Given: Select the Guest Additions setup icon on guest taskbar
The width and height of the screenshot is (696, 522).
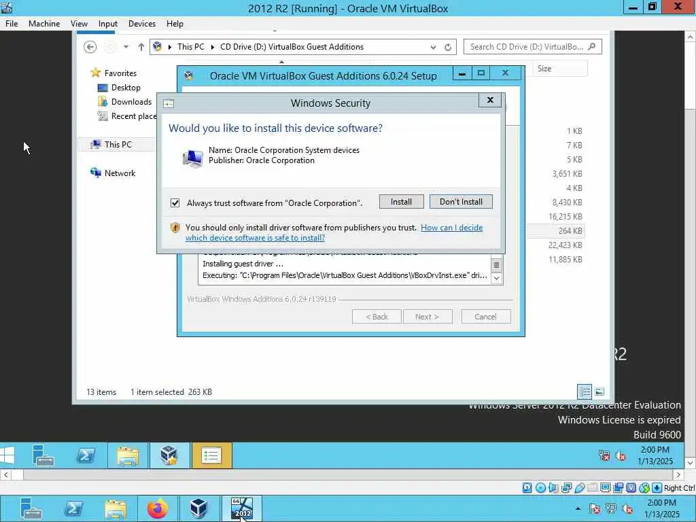Looking at the screenshot, I should [x=169, y=455].
